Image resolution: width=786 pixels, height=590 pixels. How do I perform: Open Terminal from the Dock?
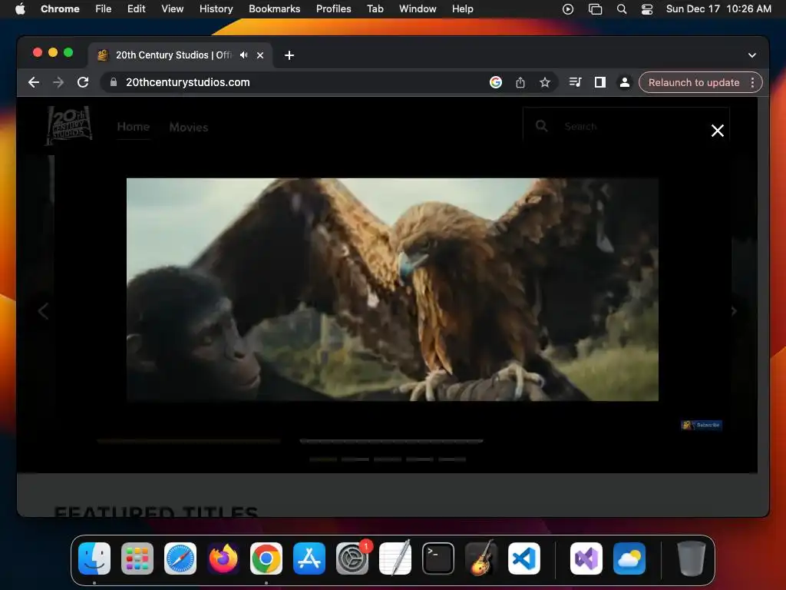[438, 559]
